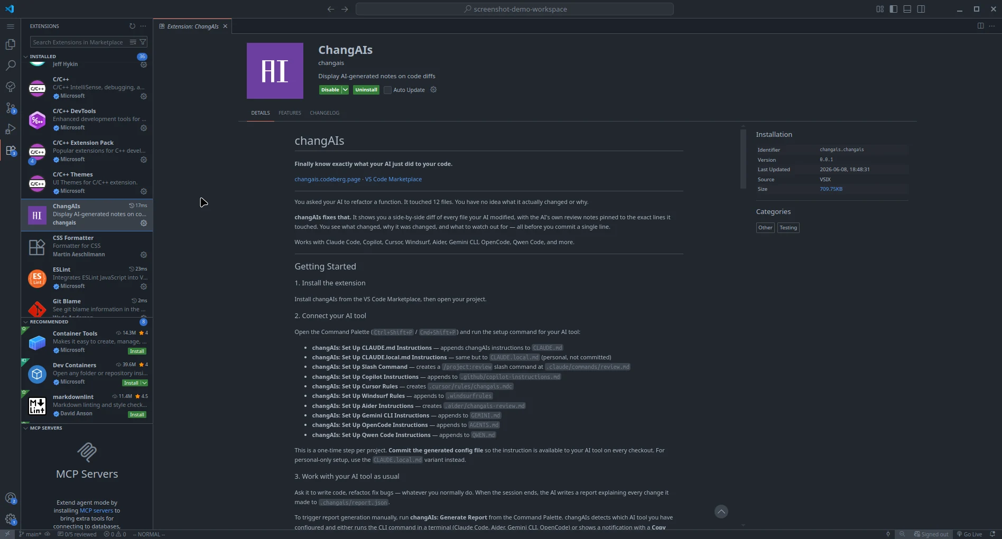1002x539 pixels.
Task: Toggle primary side bar visibility
Action: [894, 9]
